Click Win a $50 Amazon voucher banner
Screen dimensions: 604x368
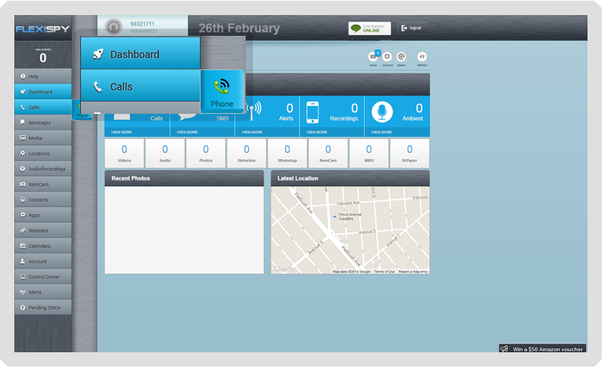click(x=542, y=349)
